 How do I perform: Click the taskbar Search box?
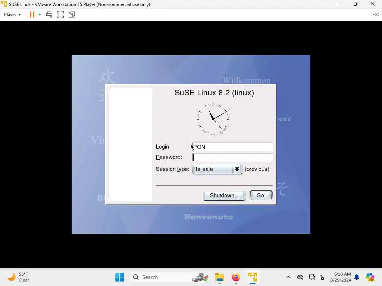click(170, 277)
